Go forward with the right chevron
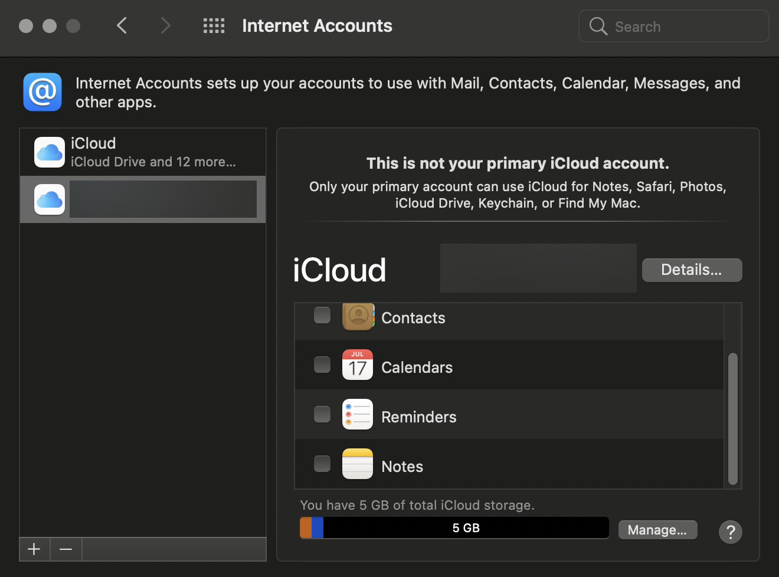The width and height of the screenshot is (779, 577). coord(166,25)
